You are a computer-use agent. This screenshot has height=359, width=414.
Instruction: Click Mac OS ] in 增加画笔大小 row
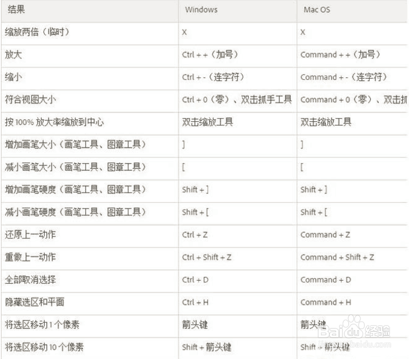click(x=302, y=145)
